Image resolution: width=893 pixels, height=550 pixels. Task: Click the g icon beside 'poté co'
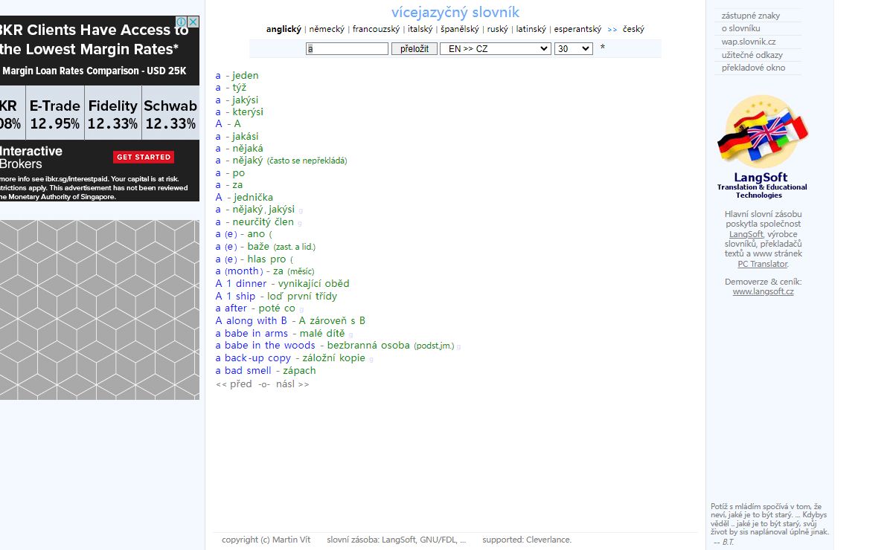[x=301, y=309]
